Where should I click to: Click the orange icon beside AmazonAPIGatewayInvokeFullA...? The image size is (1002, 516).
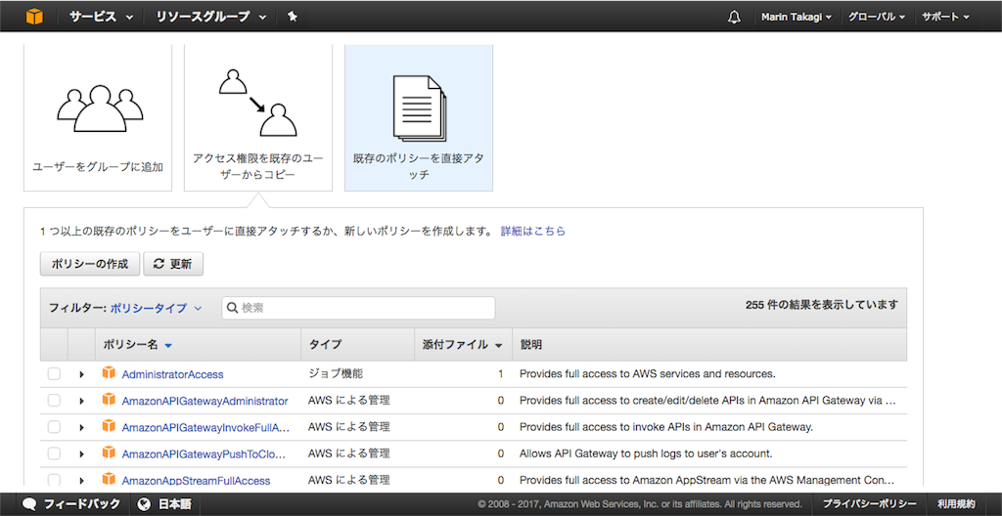tap(109, 426)
